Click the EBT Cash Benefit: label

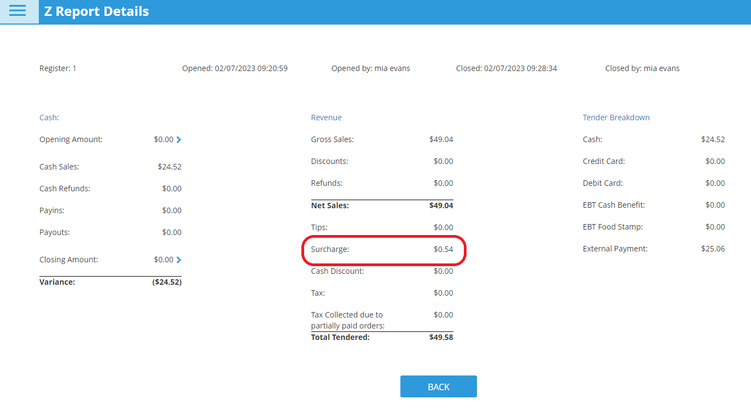click(x=614, y=205)
